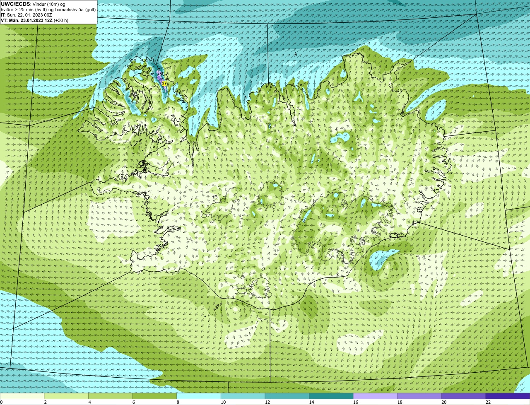Click the 14–16 m/s dark teal swatch
The width and height of the screenshot is (530, 405).
point(331,396)
